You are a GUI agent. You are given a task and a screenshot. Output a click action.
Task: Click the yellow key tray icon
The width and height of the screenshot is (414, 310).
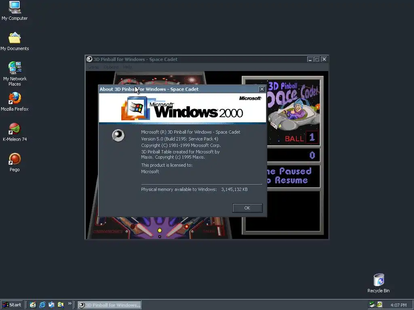click(379, 305)
